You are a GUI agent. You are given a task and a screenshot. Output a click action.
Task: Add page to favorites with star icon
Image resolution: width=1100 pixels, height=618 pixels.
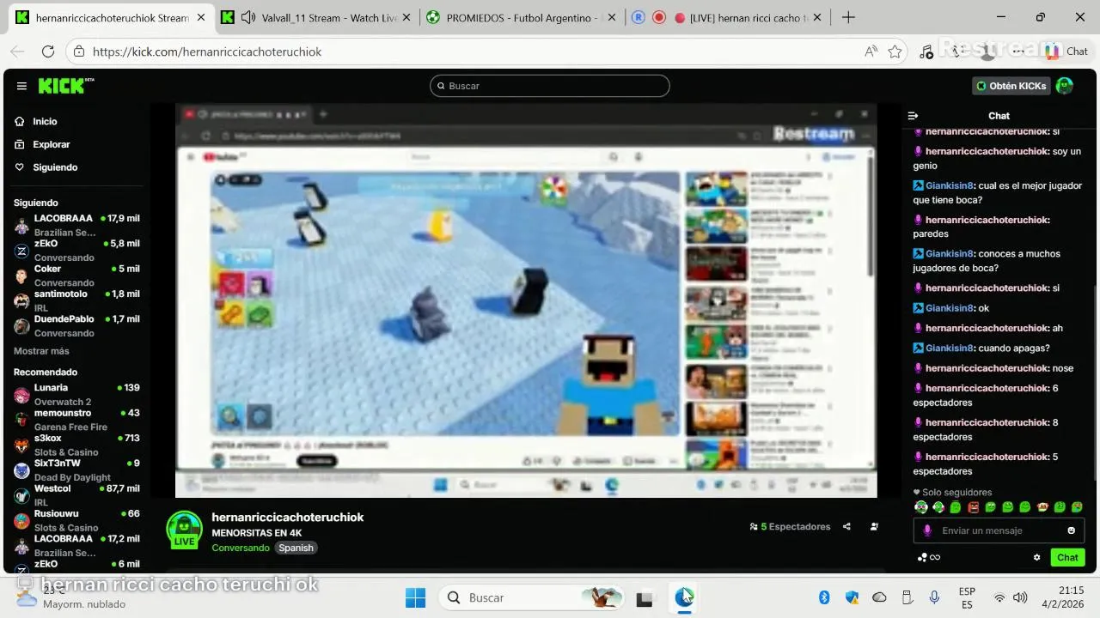pos(895,51)
